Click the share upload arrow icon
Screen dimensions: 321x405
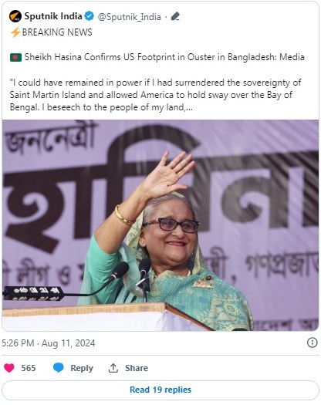point(113,368)
